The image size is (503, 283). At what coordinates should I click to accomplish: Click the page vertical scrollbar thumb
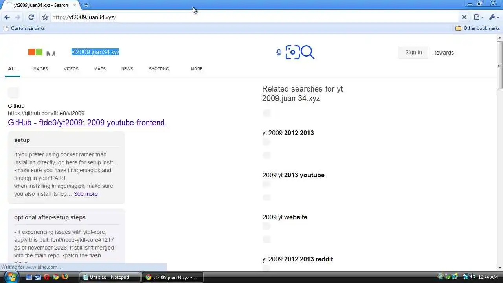pyautogui.click(x=499, y=65)
